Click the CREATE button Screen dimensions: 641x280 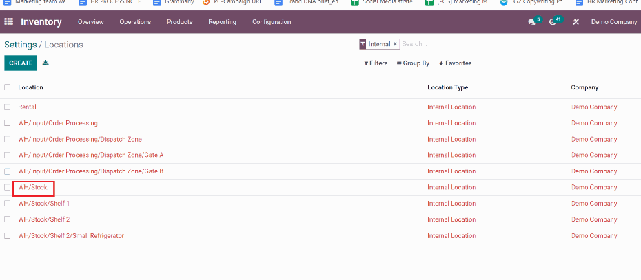[21, 63]
